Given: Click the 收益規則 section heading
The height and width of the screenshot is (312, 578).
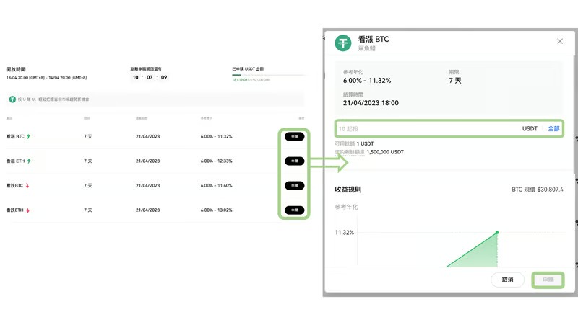Looking at the screenshot, I should pyautogui.click(x=348, y=190).
